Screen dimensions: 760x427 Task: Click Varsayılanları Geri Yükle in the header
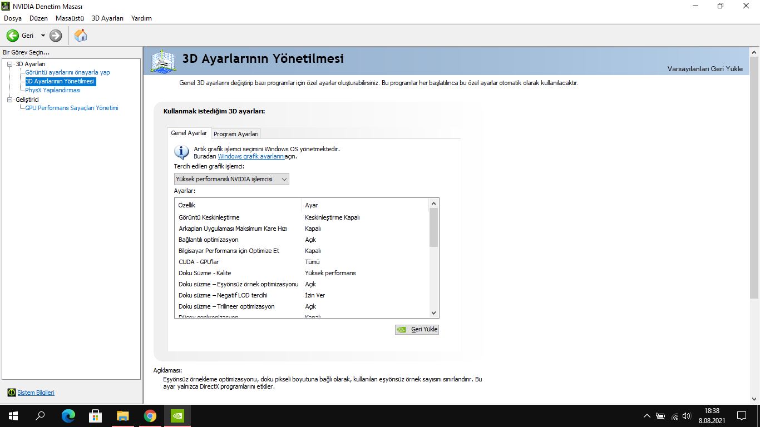(705, 69)
